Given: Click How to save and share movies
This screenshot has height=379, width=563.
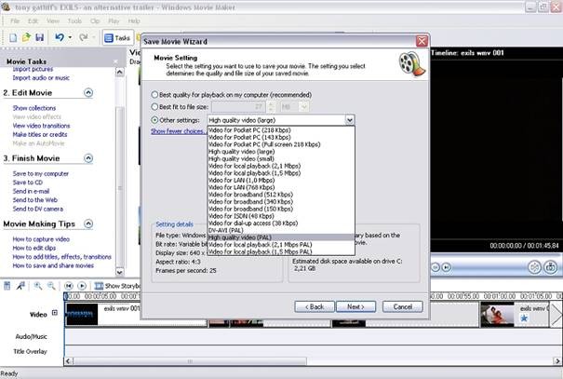Looking at the screenshot, I should [53, 265].
